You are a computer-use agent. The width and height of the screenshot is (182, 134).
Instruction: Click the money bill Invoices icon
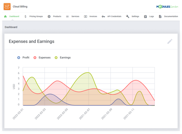coord(86,17)
